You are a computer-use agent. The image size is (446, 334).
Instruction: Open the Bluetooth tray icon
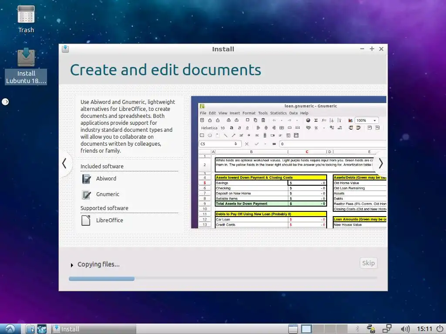(x=358, y=329)
